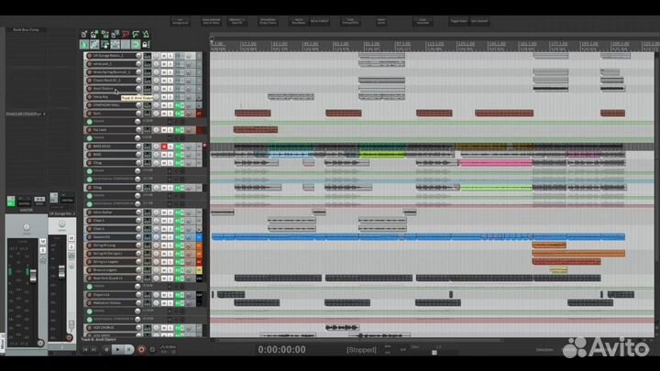The image size is (660, 371).
Task: Click the pink audio clip in the arrangement
Action: pyautogui.click(x=496, y=163)
